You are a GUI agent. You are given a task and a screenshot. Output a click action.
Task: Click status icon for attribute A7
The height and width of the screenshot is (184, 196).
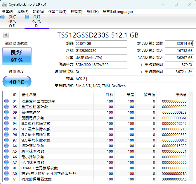(x=6, y=162)
